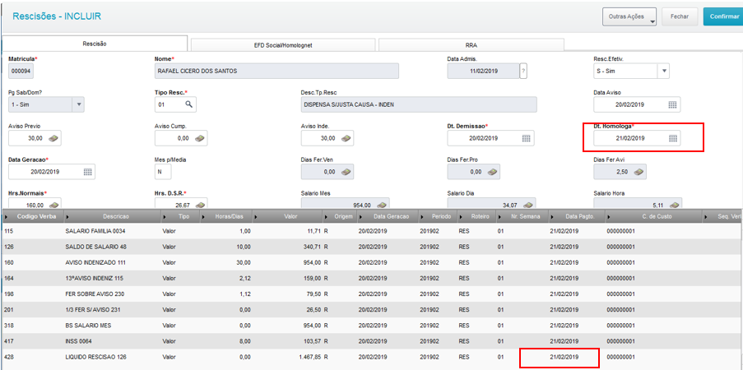The height and width of the screenshot is (370, 743).
Task: Open calculator icon in Aviso Cump. field
Action: [x=201, y=138]
